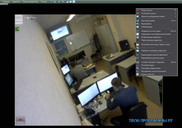Select Привязка к размерам видеоокон

tap(157, 51)
